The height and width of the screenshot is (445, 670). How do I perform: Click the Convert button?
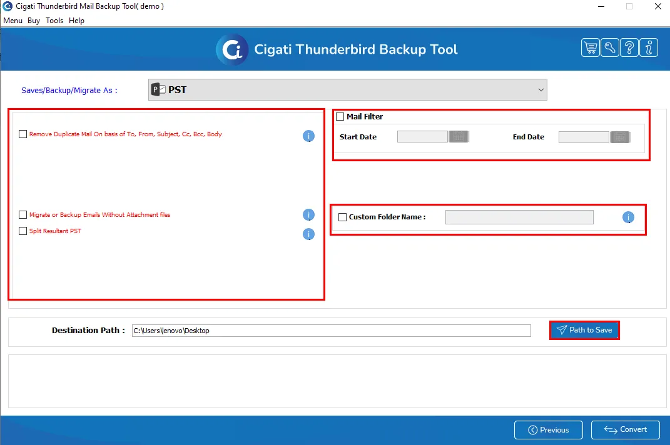(625, 429)
